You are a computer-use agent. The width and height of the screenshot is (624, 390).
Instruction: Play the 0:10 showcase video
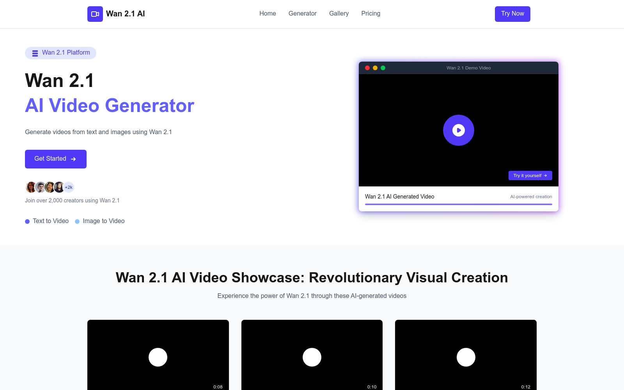[312, 357]
